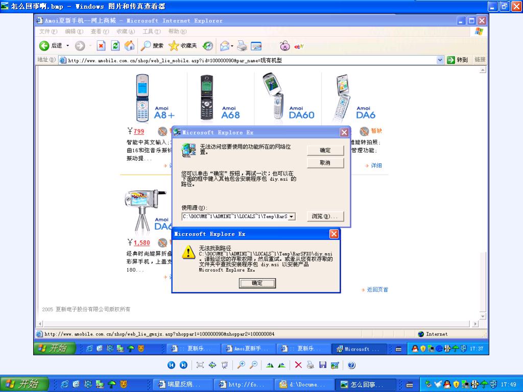The image size is (523, 392).
Task: Click the Amoi A68 phone picture
Action: pyautogui.click(x=207, y=97)
